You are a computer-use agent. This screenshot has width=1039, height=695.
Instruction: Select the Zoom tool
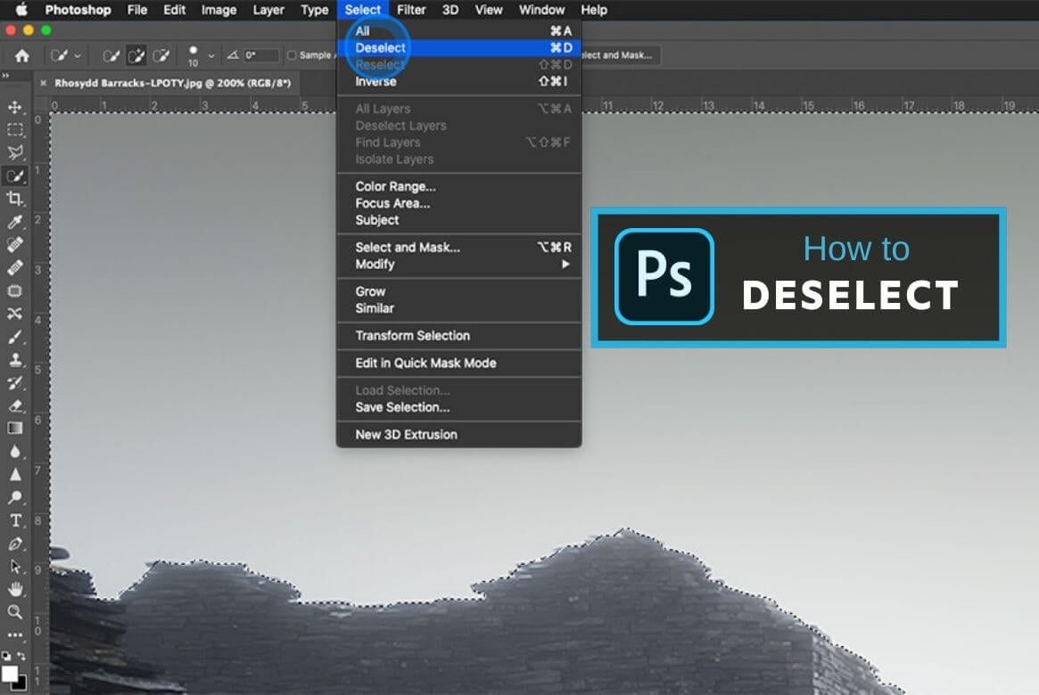(14, 612)
